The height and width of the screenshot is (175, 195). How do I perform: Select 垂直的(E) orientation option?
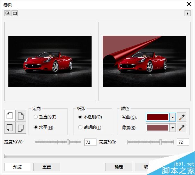tap(45, 117)
